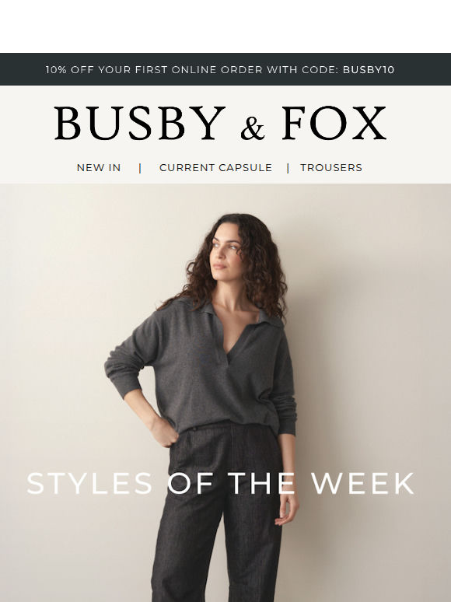Click the grey polo knit sweater
451x602 pixels.
click(x=201, y=369)
